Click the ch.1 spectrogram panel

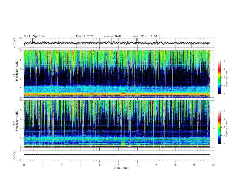point(117,74)
